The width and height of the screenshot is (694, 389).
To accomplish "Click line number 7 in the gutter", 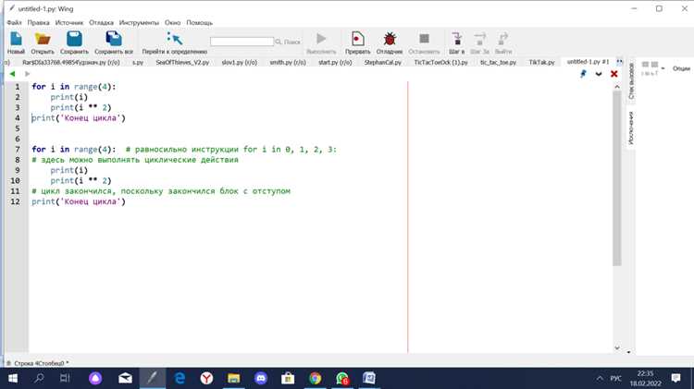I will 18,150.
